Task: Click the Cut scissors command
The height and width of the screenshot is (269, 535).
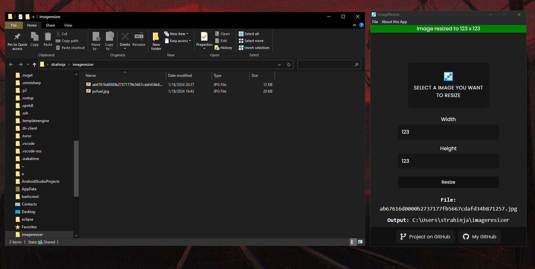Action: (62, 34)
